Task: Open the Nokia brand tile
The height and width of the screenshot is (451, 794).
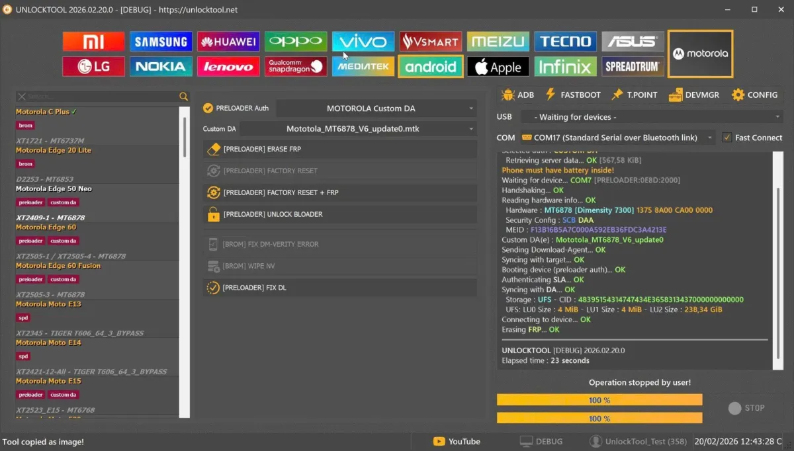Action: pyautogui.click(x=161, y=66)
